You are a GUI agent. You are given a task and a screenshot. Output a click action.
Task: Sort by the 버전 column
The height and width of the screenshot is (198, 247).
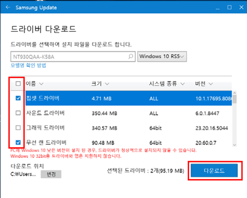click(204, 84)
